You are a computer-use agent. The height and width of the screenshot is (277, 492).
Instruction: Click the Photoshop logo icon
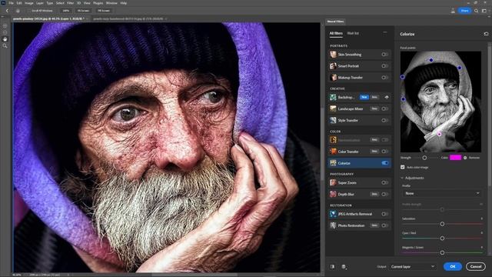click(x=3, y=3)
